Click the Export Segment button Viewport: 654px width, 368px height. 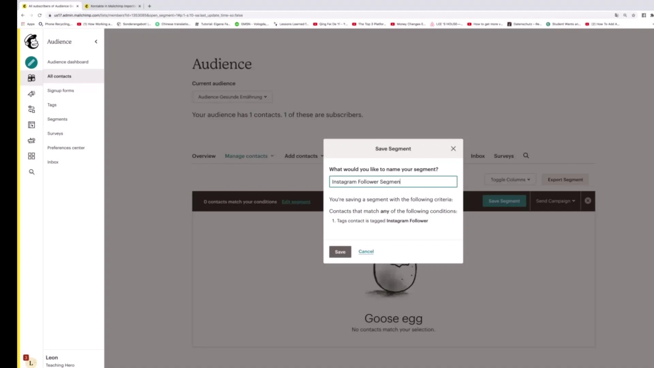[x=565, y=180]
